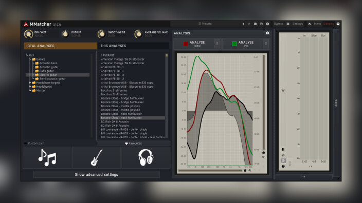Click the next preset arrow
The width and height of the screenshot is (362, 203).
(x=249, y=24)
